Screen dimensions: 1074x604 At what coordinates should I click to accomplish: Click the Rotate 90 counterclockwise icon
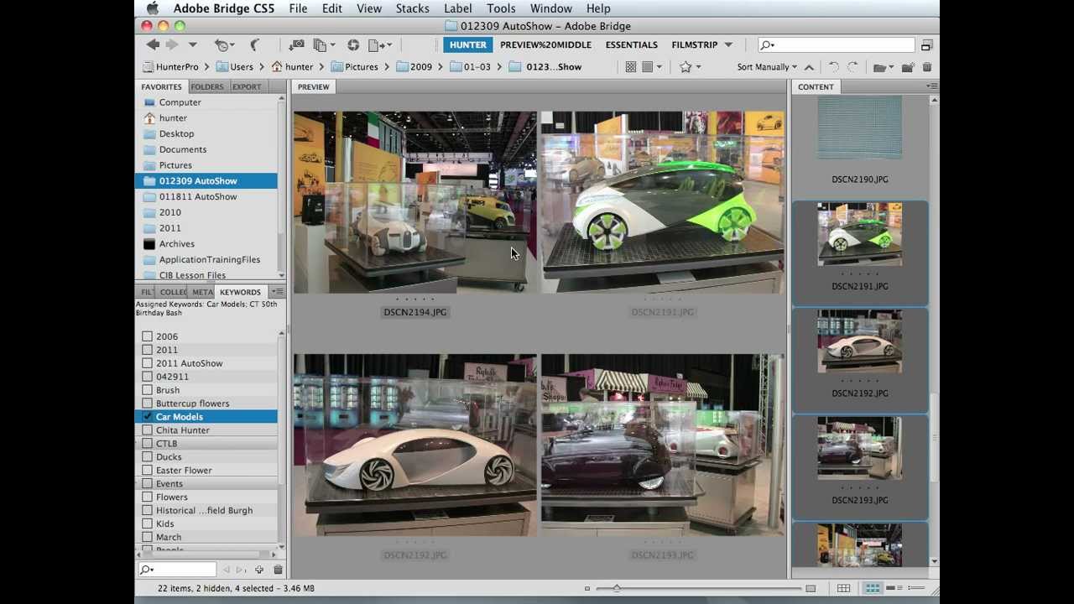(x=833, y=67)
